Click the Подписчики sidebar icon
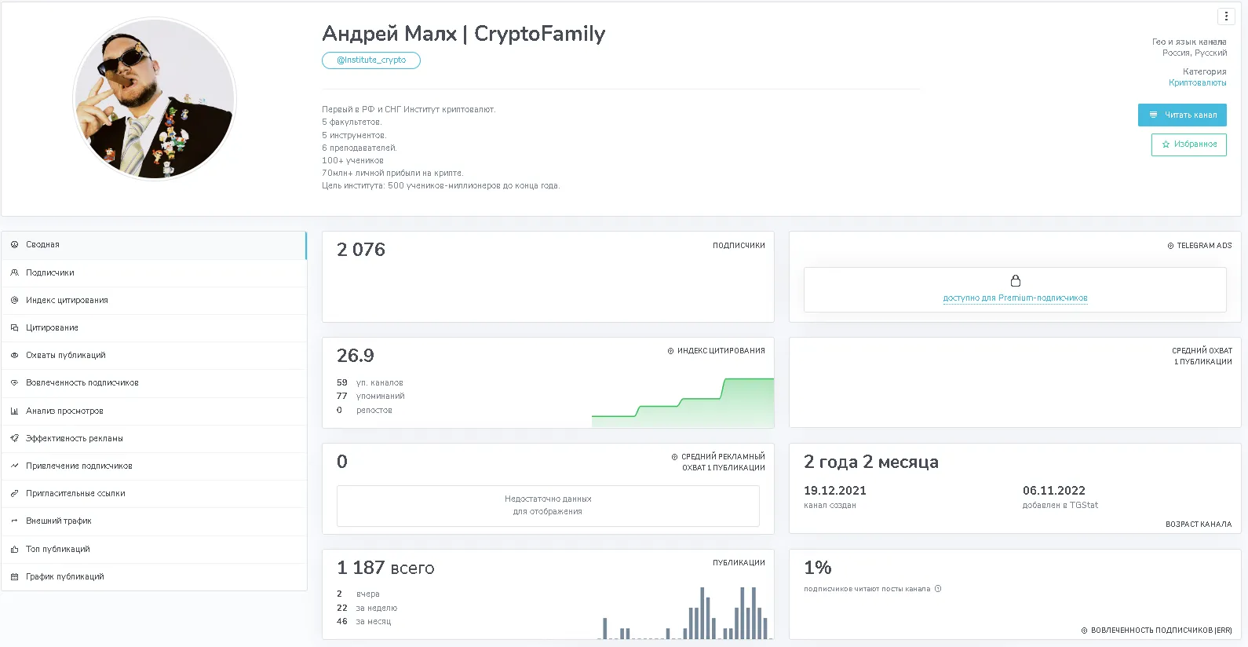 pos(14,272)
